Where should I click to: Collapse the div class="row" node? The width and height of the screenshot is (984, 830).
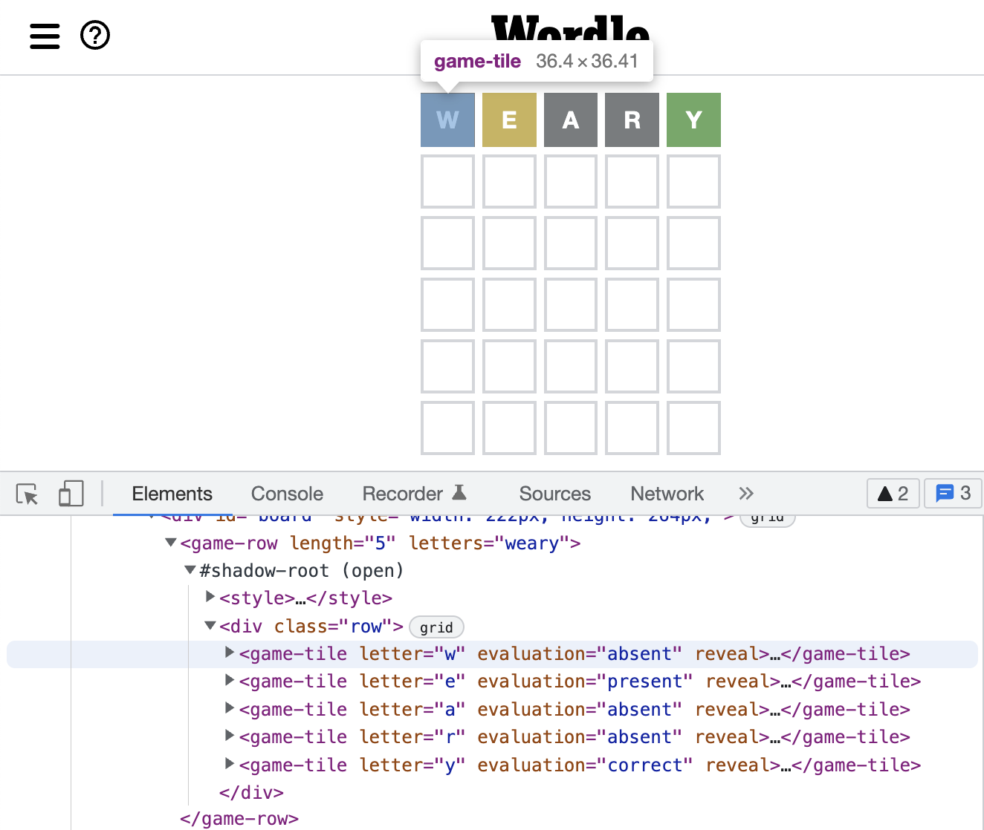210,626
